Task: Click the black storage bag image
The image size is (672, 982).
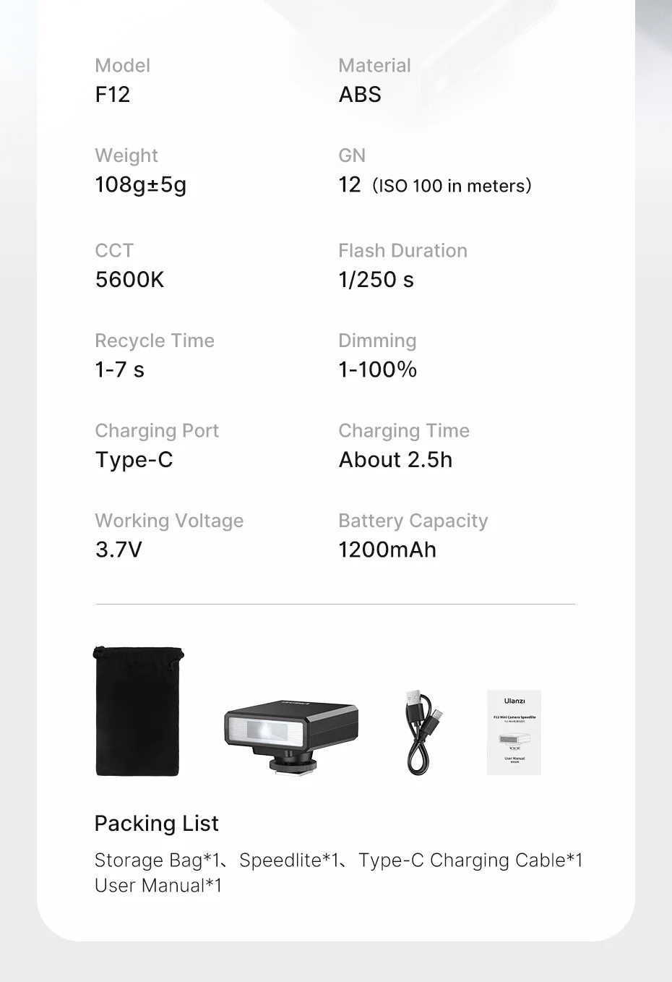Action: [x=138, y=712]
